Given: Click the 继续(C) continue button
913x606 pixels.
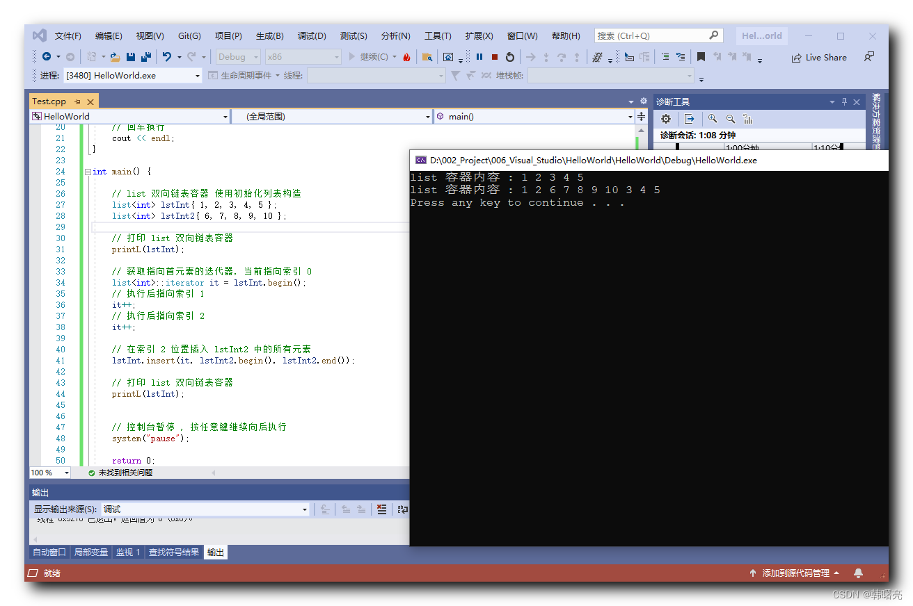Looking at the screenshot, I should pyautogui.click(x=368, y=57).
